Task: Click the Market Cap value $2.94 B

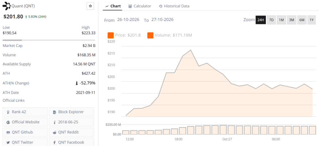Action: [89, 45]
